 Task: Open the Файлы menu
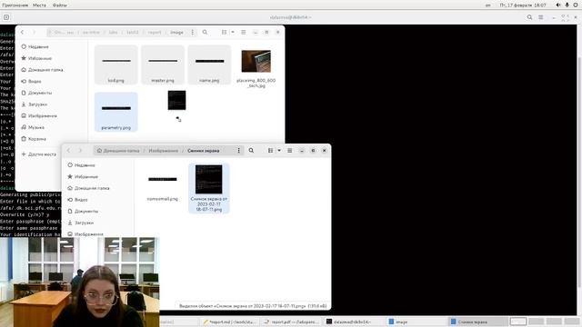[x=59, y=5]
